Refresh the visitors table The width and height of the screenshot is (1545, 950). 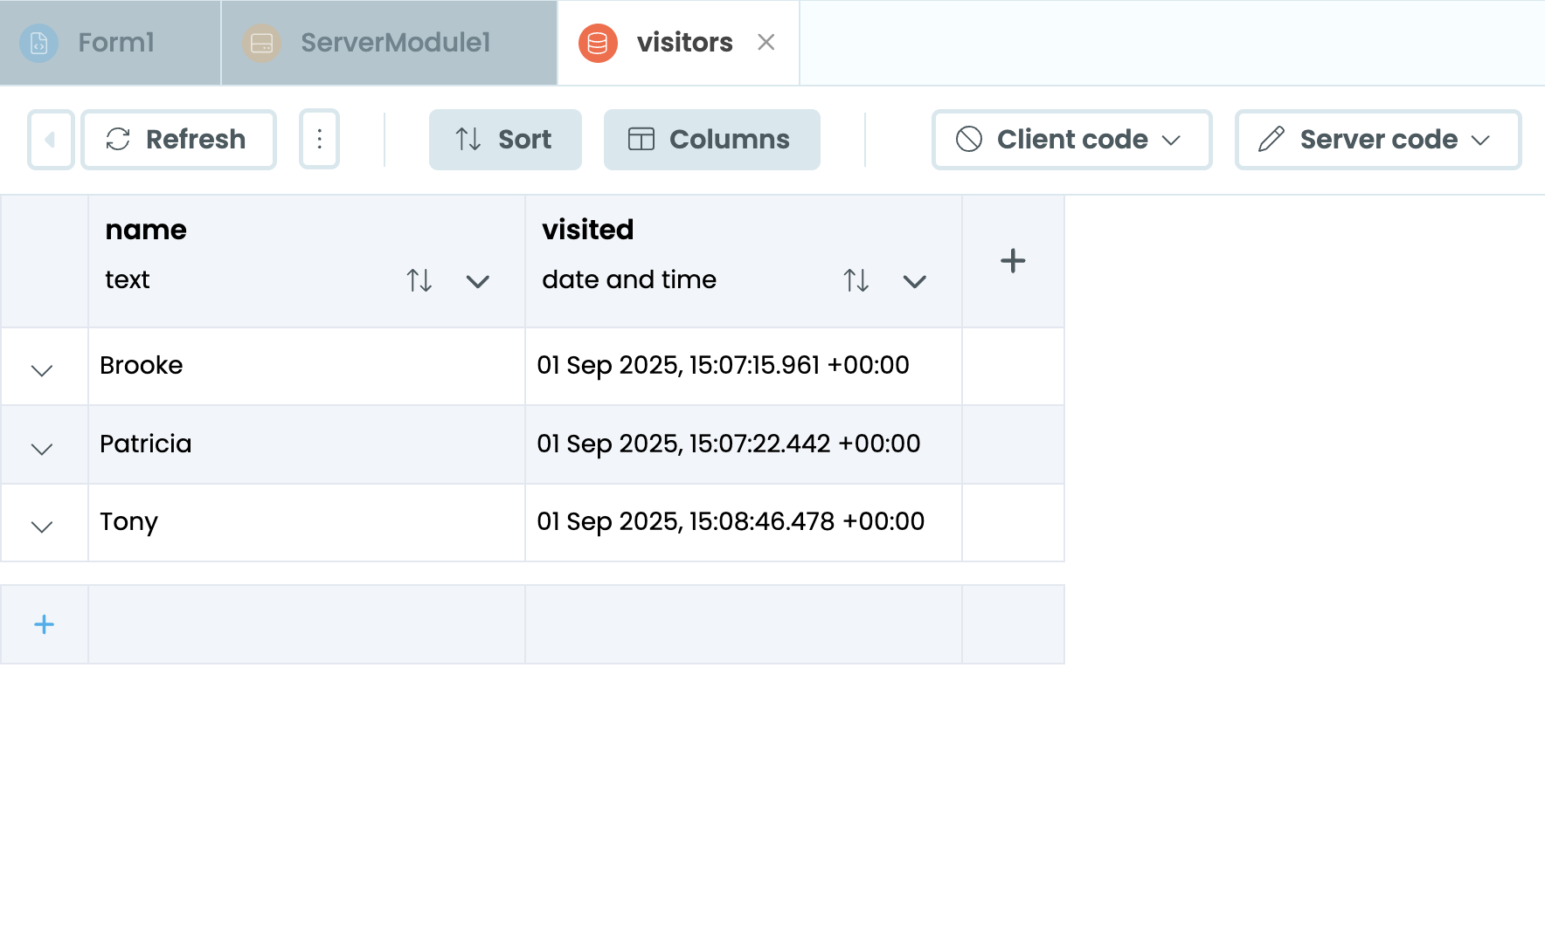(x=179, y=140)
